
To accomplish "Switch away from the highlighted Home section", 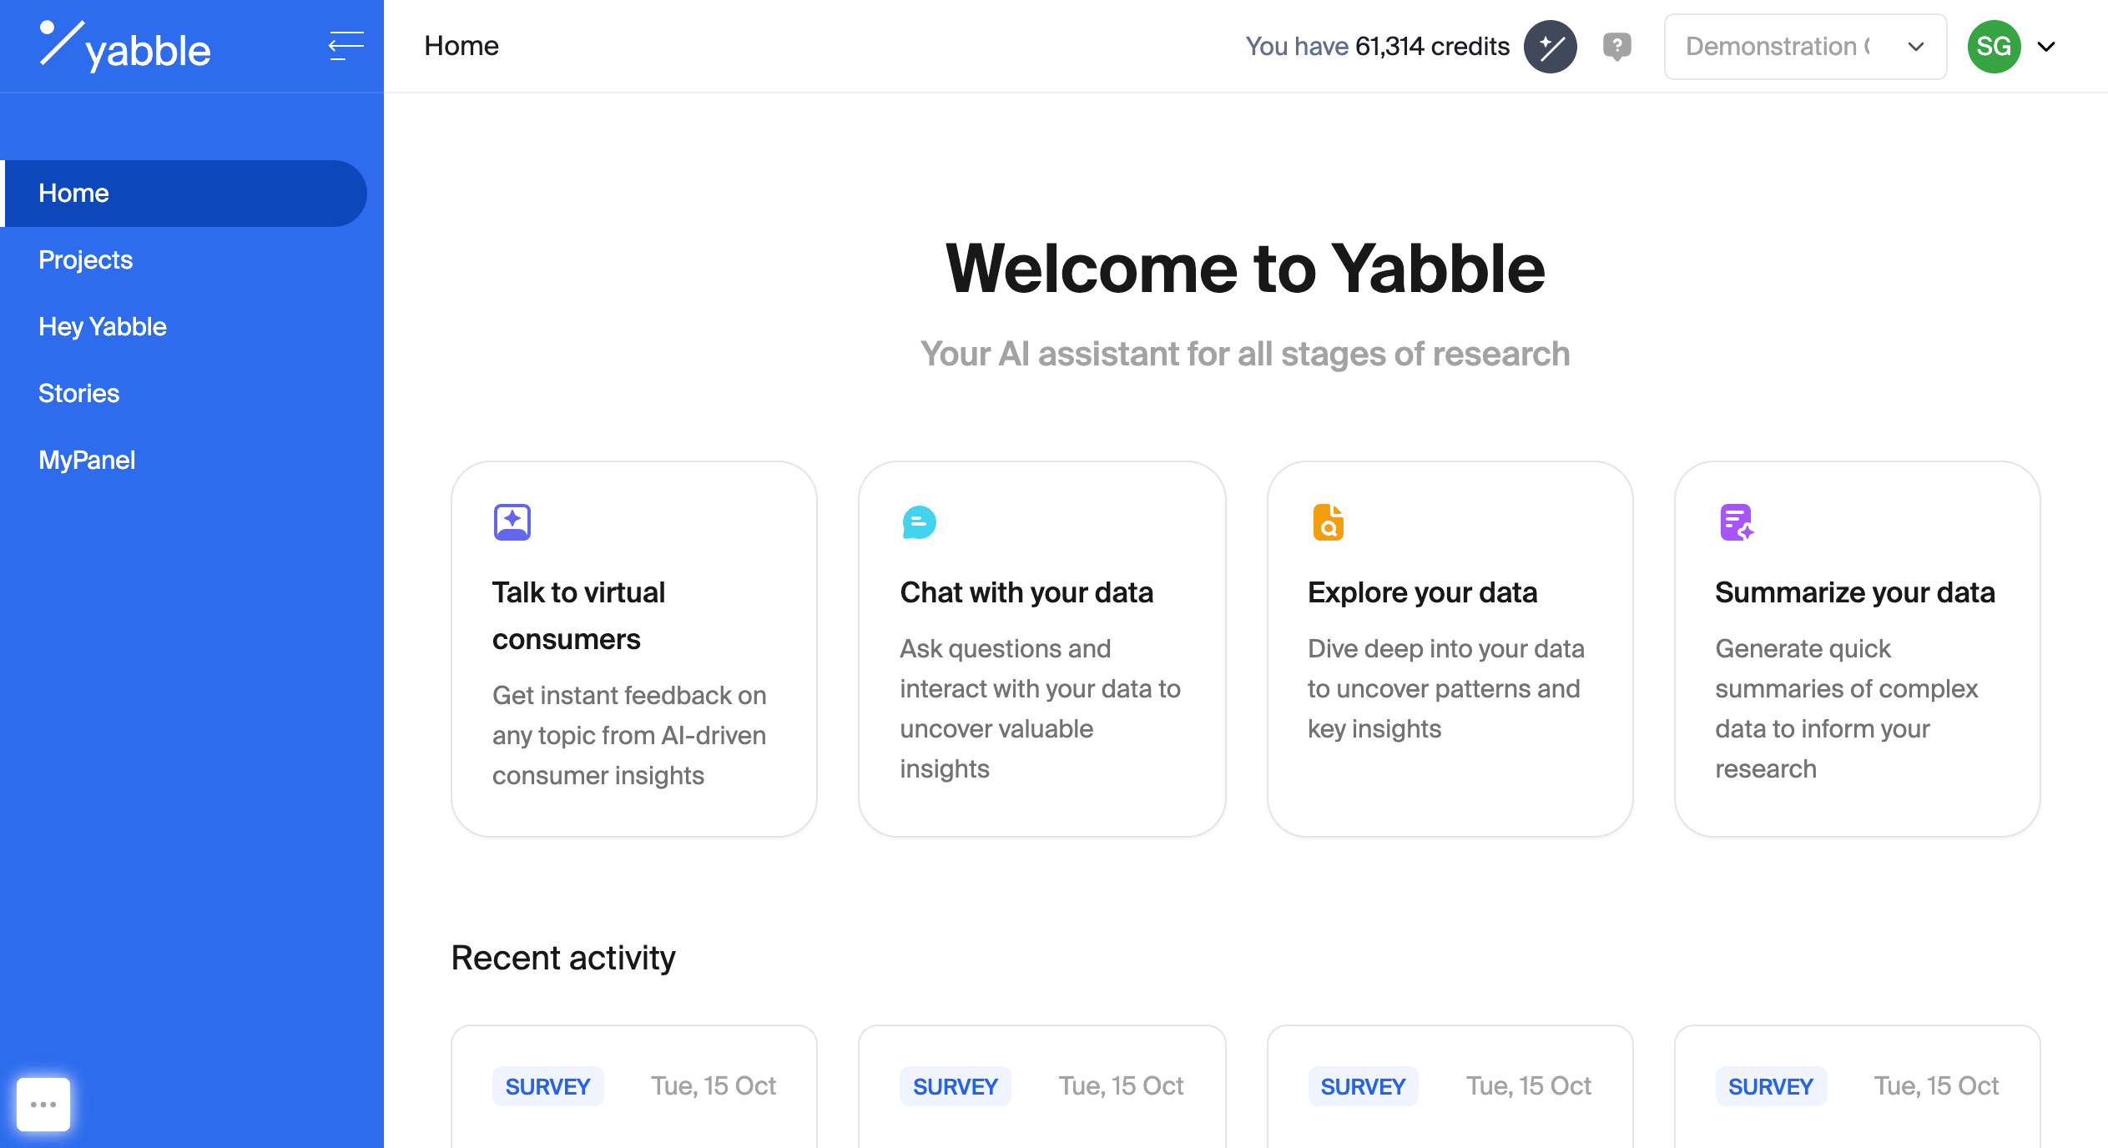I will (73, 193).
